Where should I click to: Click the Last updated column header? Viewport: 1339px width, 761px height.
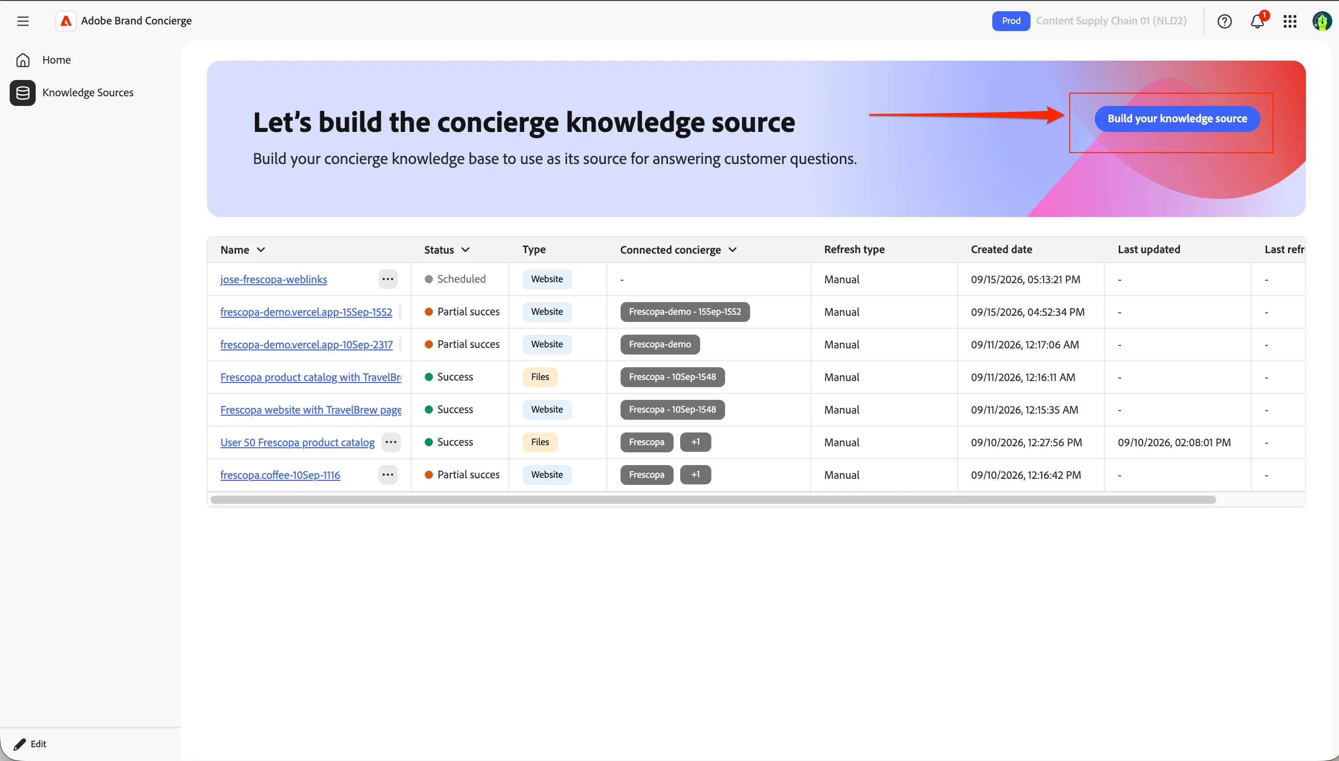1149,250
